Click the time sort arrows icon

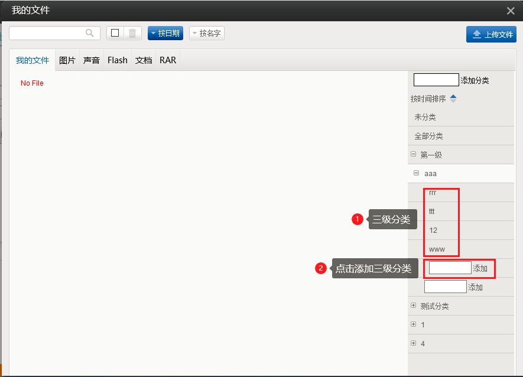(x=453, y=99)
